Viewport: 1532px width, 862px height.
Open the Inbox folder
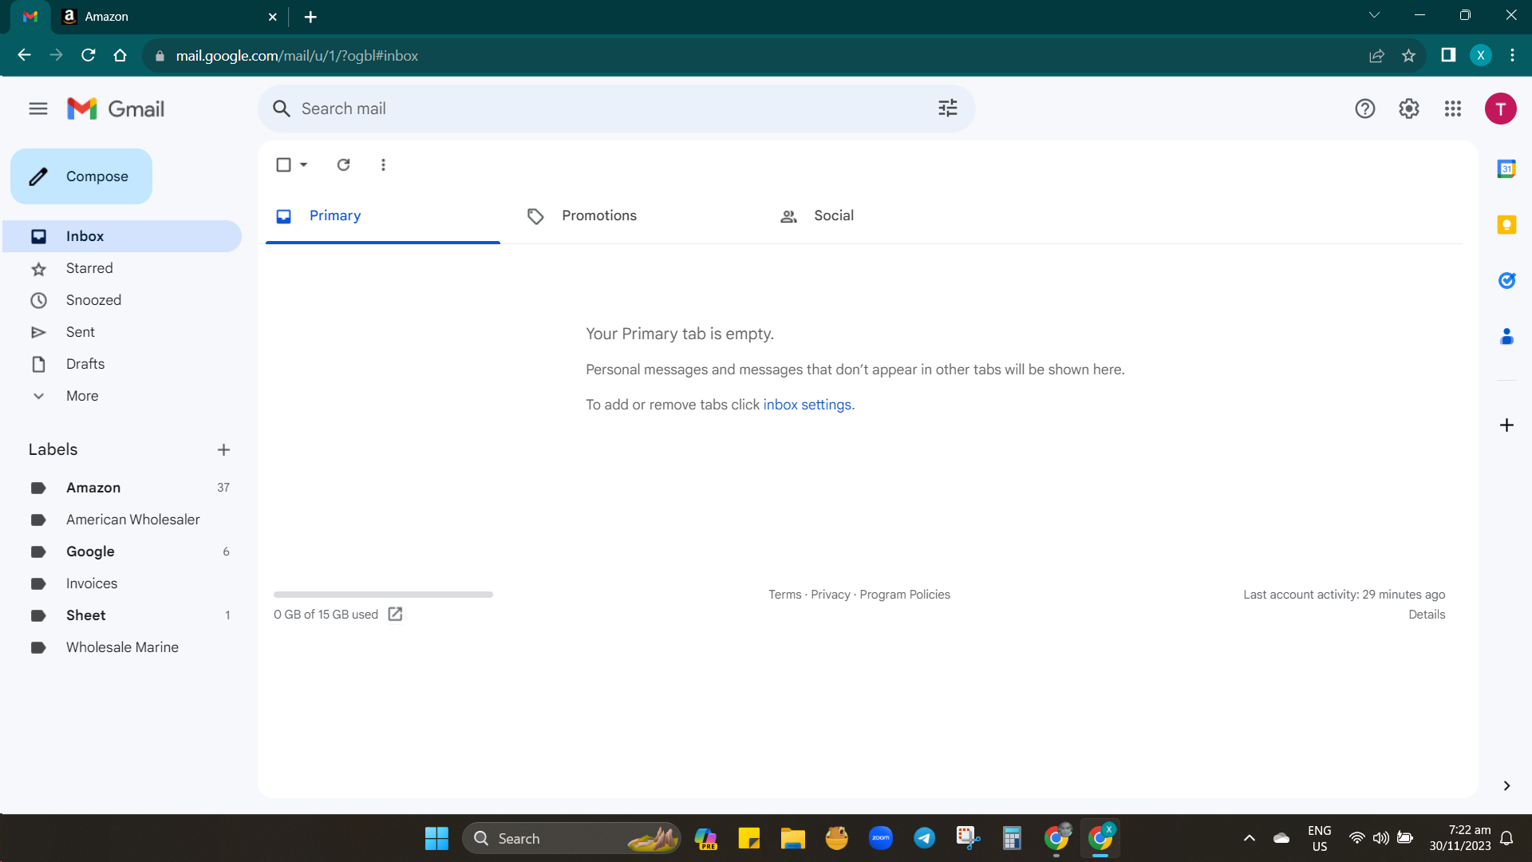[122, 236]
